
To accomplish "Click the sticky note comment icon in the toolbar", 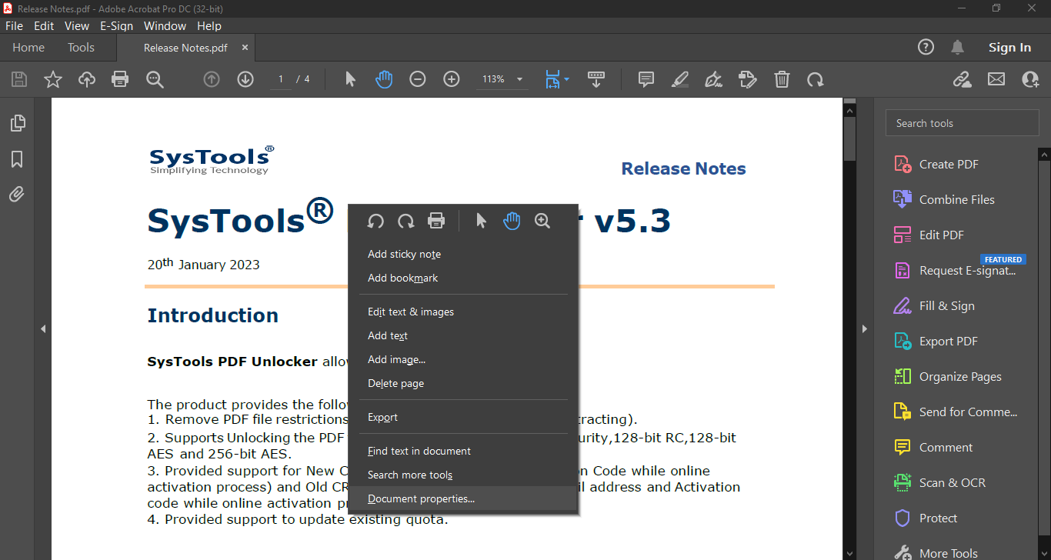I will (x=646, y=79).
